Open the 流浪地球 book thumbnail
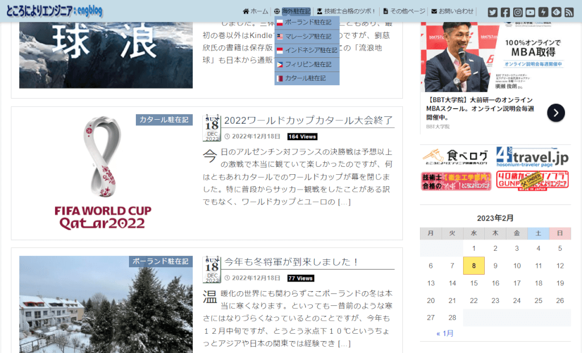Image resolution: width=582 pixels, height=353 pixels. tap(106, 55)
